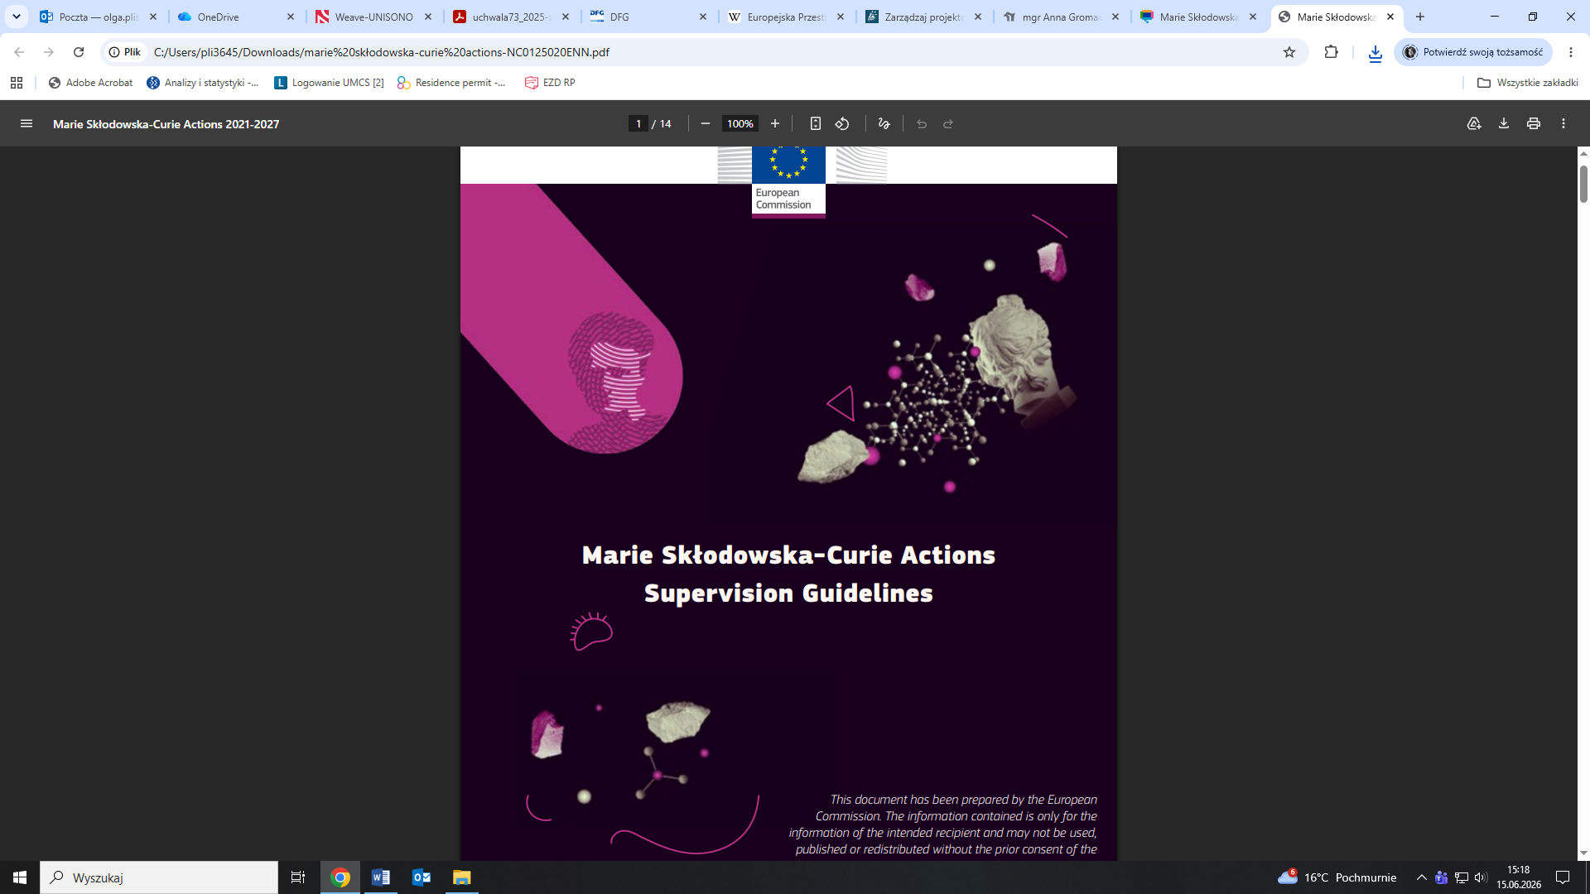Switch to mgr Anna Groma tab
Viewport: 1590px width, 894px height.
pos(1060,17)
